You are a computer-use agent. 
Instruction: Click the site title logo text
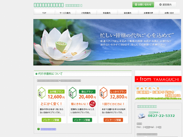point(49,5)
